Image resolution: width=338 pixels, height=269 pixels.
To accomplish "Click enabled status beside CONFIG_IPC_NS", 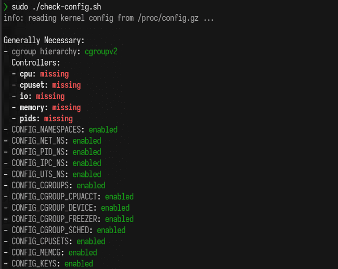I will pos(87,163).
